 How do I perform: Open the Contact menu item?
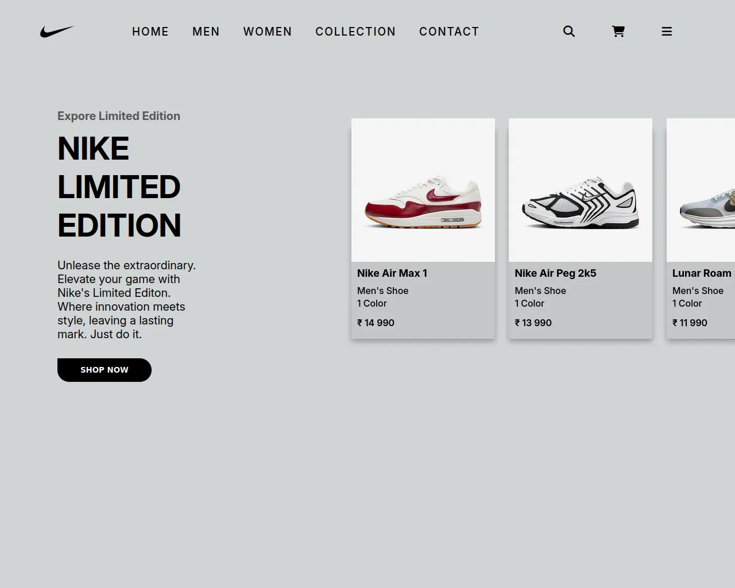(x=449, y=32)
